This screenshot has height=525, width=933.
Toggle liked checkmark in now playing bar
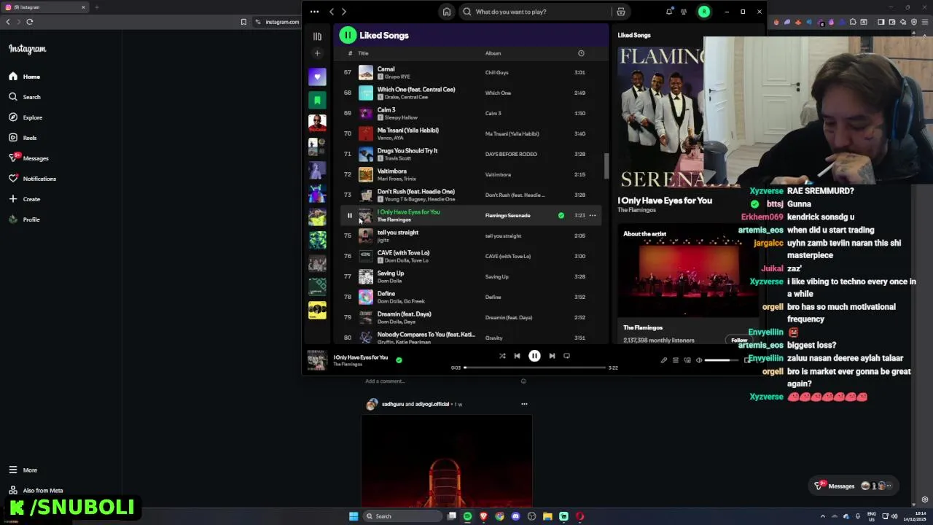399,359
